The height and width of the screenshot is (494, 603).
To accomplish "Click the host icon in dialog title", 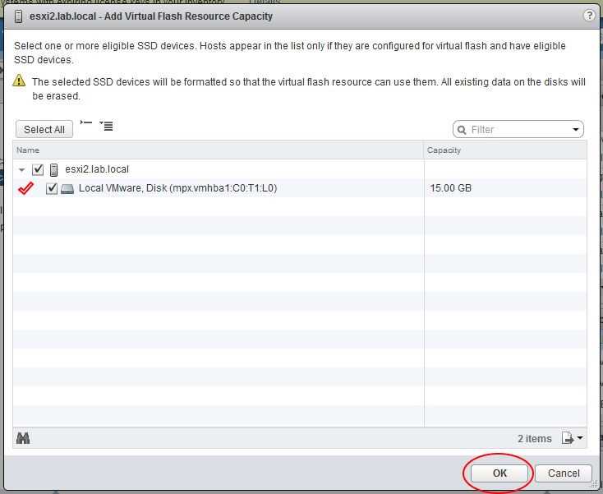I will (18, 16).
